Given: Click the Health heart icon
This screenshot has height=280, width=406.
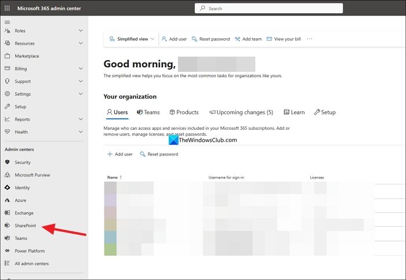Looking at the screenshot, I should coord(7,132).
